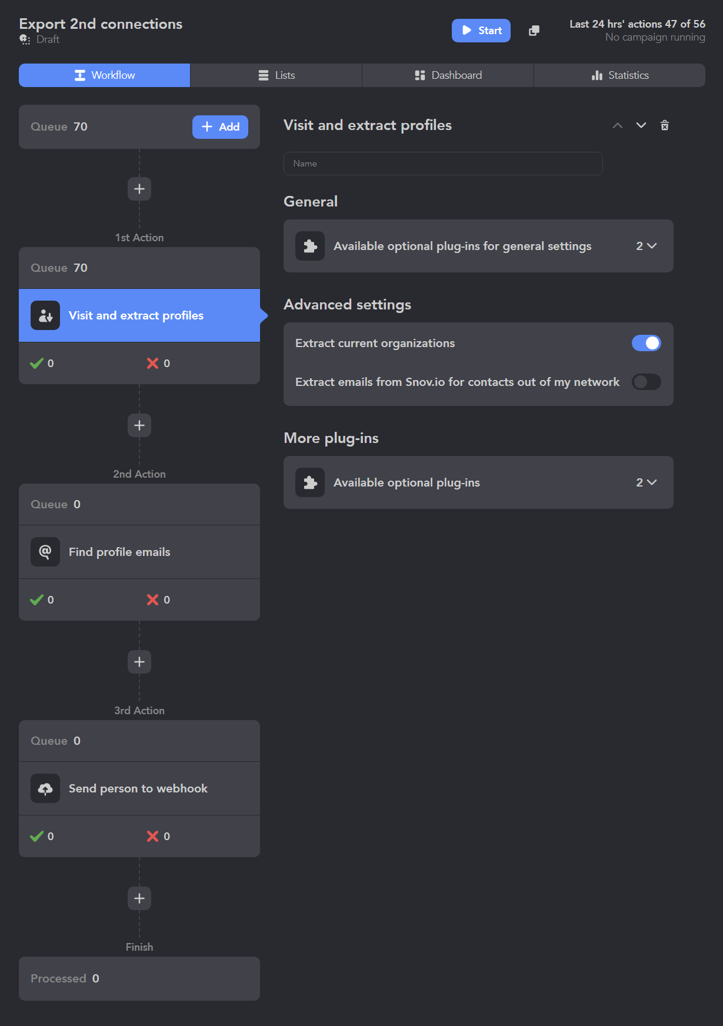The height and width of the screenshot is (1026, 723).
Task: Click the Name input field
Action: pos(443,164)
